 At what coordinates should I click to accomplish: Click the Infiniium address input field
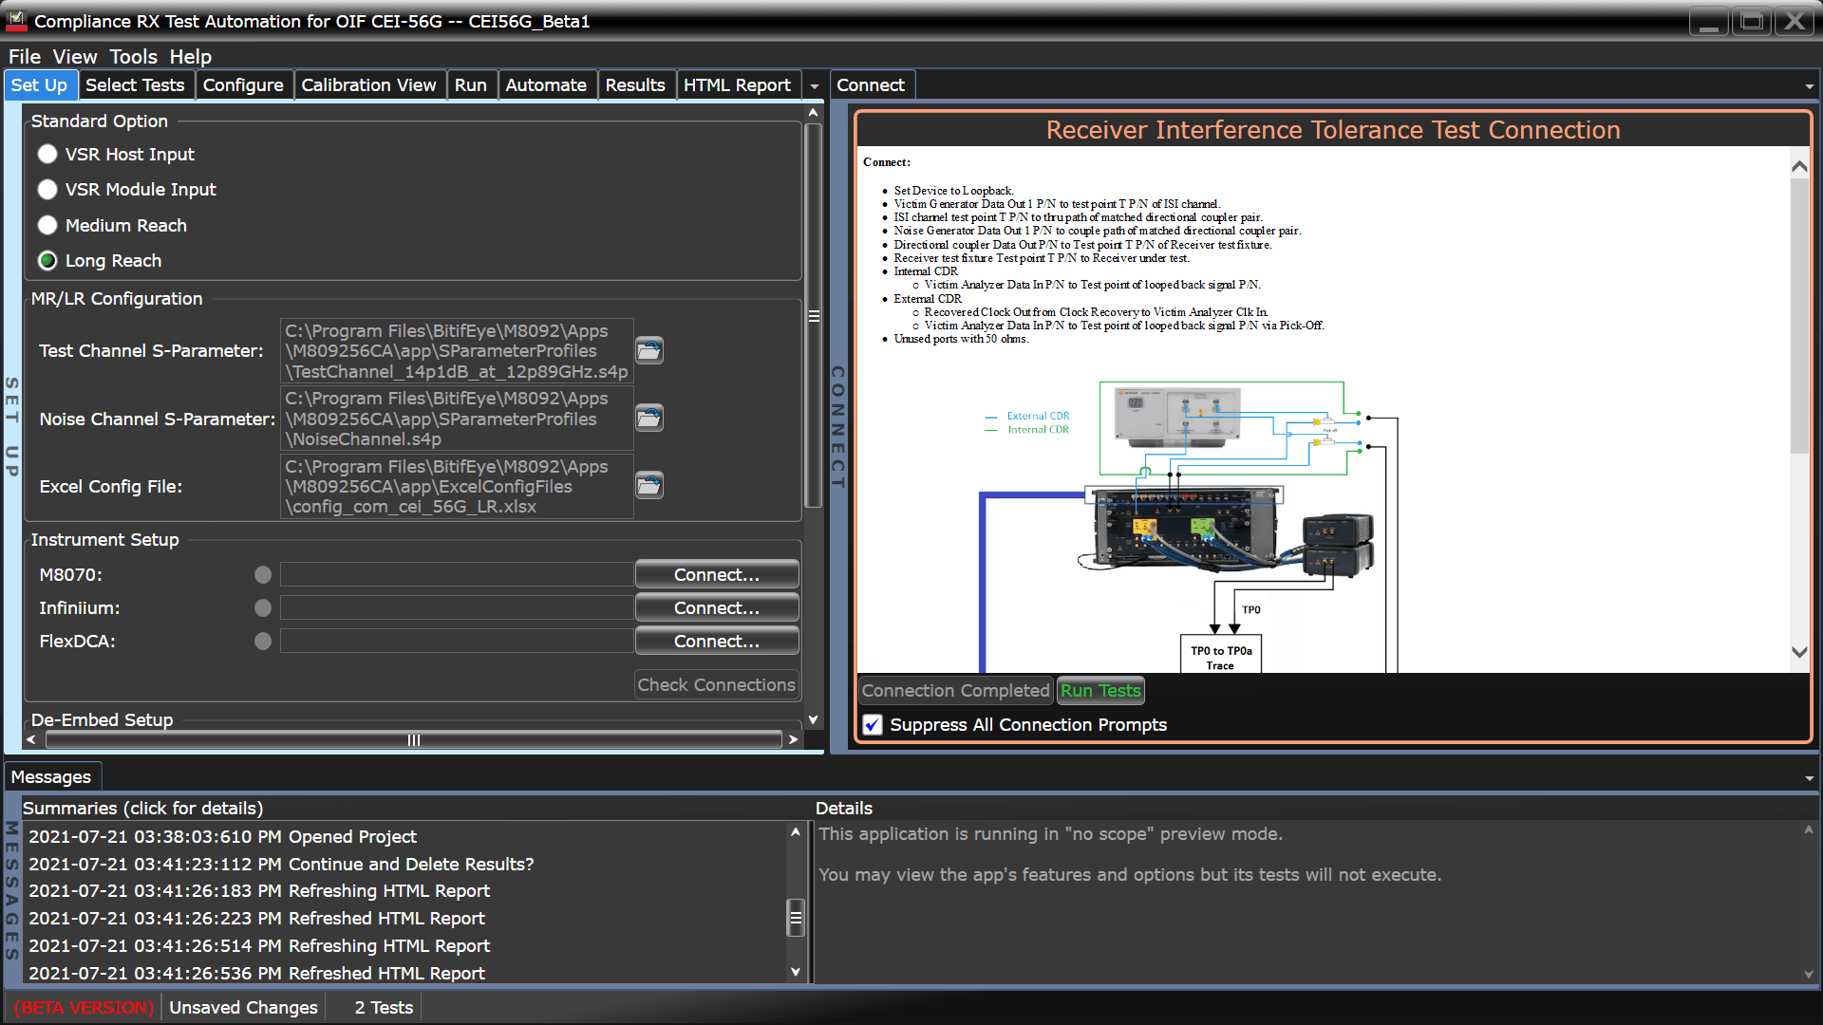point(457,607)
